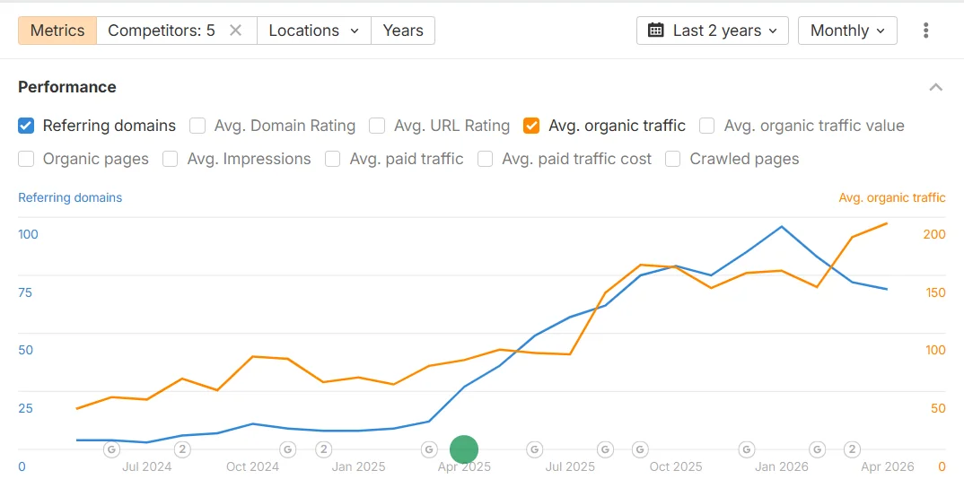The image size is (964, 488).
Task: Click the '2' updates marker near Apr 2026
Action: click(852, 449)
